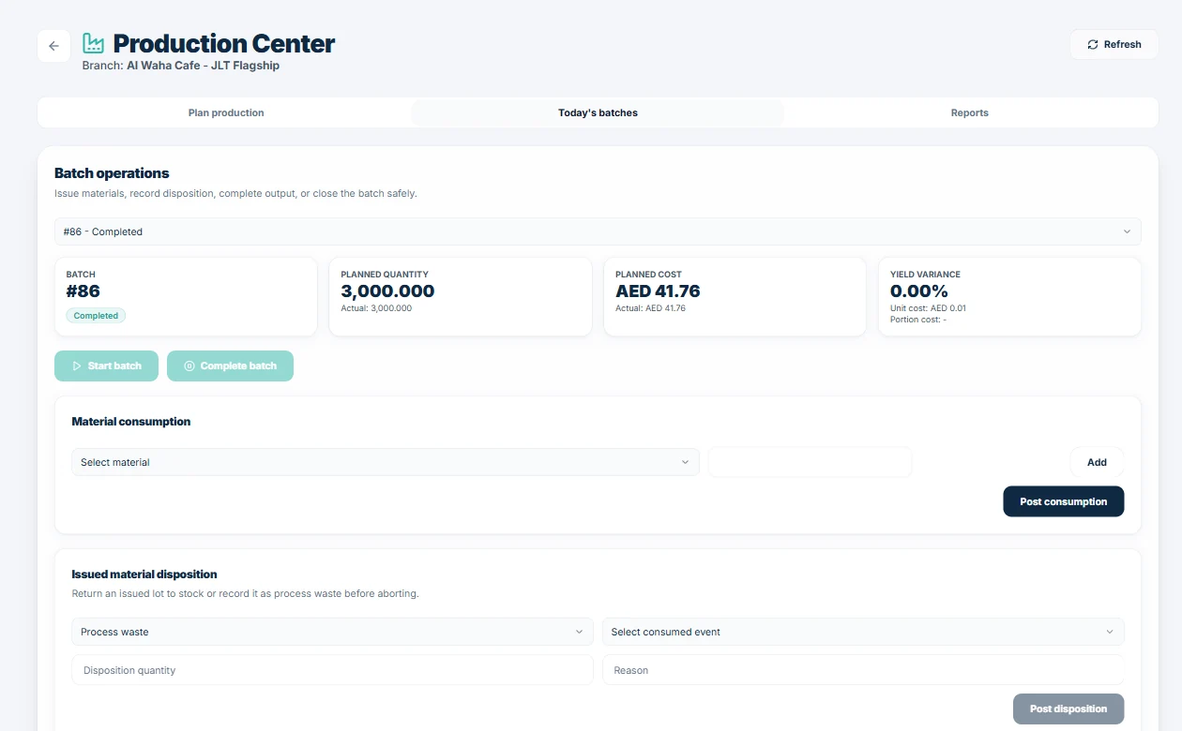Viewport: 1182px width, 731px height.
Task: Expand the Select material dropdown
Action: pyautogui.click(x=386, y=462)
